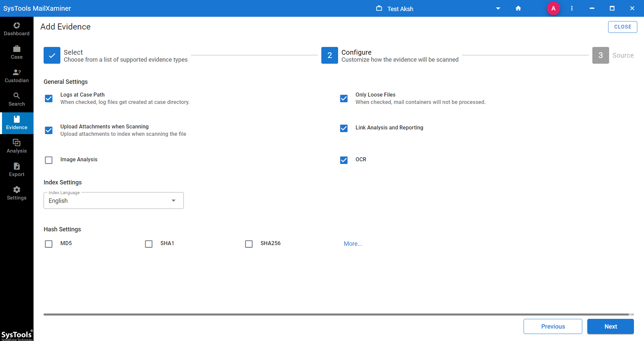This screenshot has width=644, height=341.
Task: Go to the Custodian section
Action: pos(16,76)
